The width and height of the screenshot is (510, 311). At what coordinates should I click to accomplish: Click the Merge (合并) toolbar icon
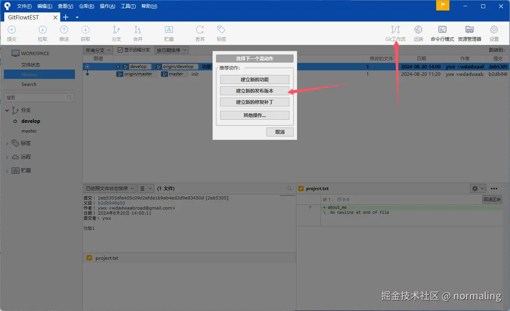(138, 30)
